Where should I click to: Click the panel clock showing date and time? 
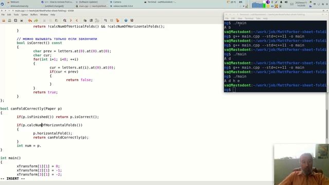click(x=301, y=4)
